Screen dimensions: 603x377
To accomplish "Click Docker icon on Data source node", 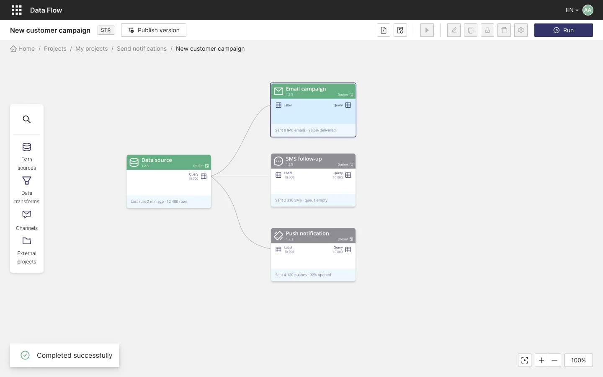I will [x=207, y=166].
